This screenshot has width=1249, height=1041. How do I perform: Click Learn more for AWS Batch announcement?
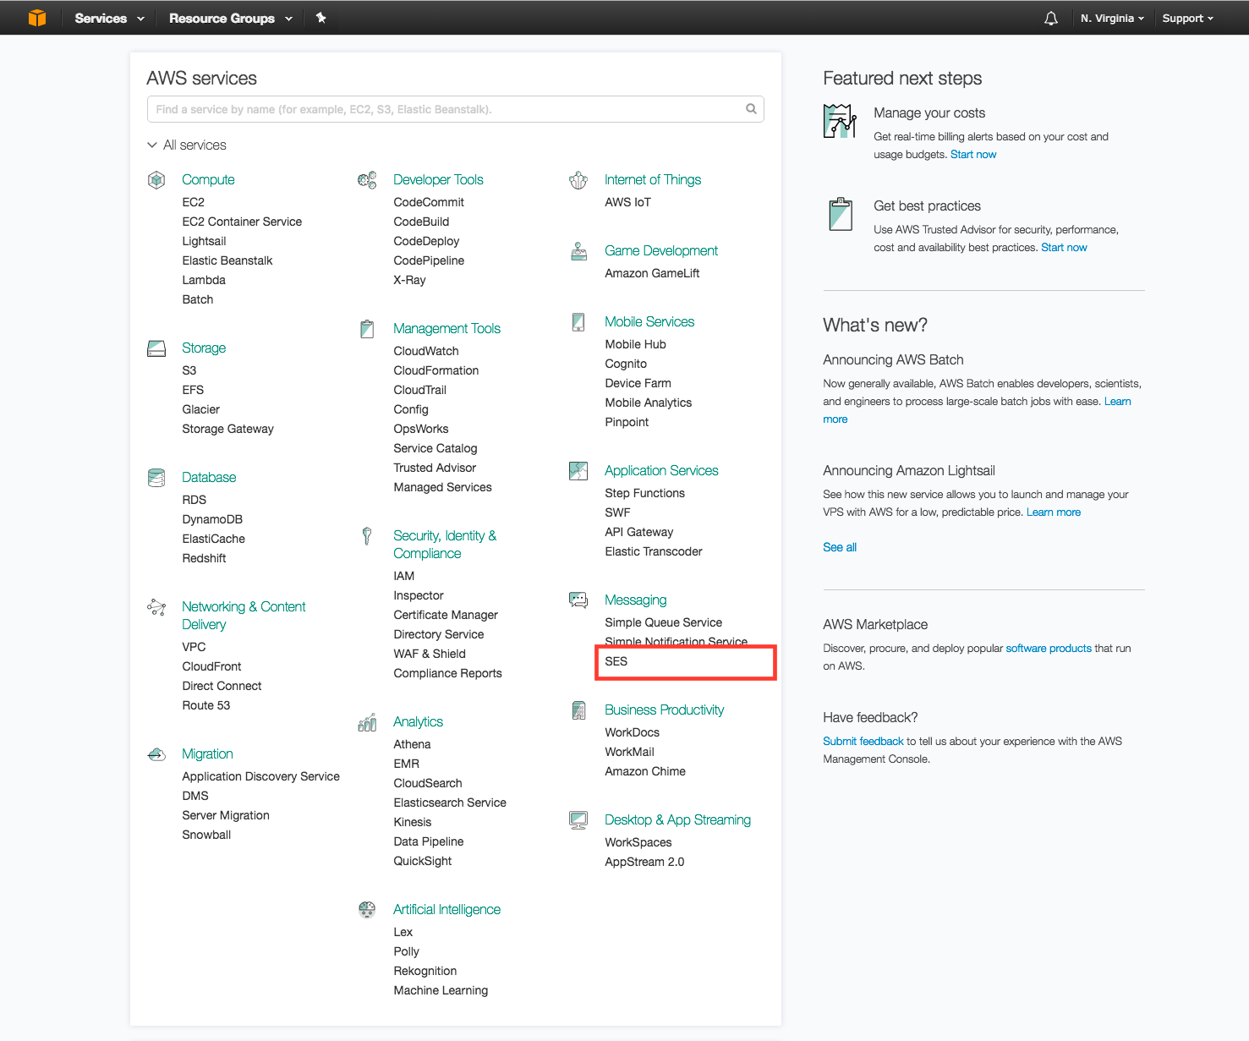click(x=1118, y=401)
